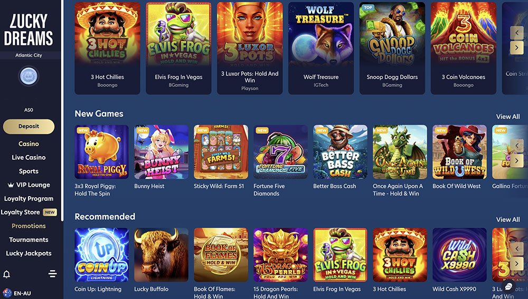Viewport: 528px width, 299px height.
Task: Open the hamburger menu icon in sidebar
Action: click(52, 274)
